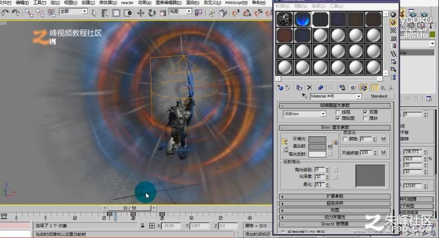
Task: Select the Unlink Selection tool
Action: tap(40, 13)
